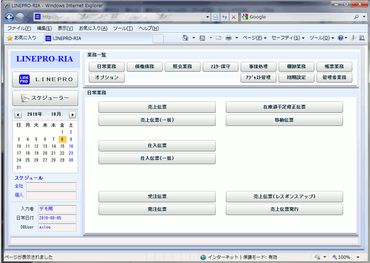Select the オプション category button
This screenshot has width=370, height=263.
[107, 78]
